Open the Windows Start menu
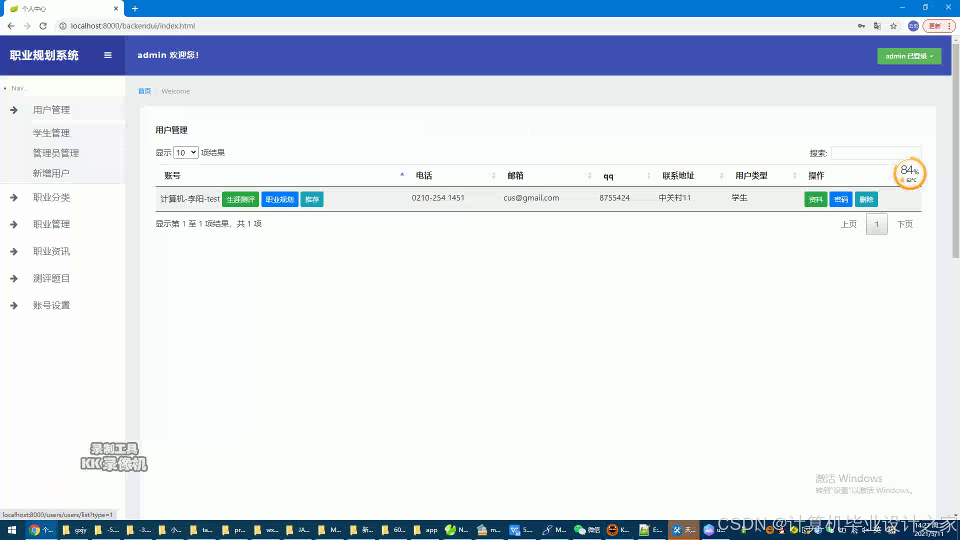 (x=12, y=530)
